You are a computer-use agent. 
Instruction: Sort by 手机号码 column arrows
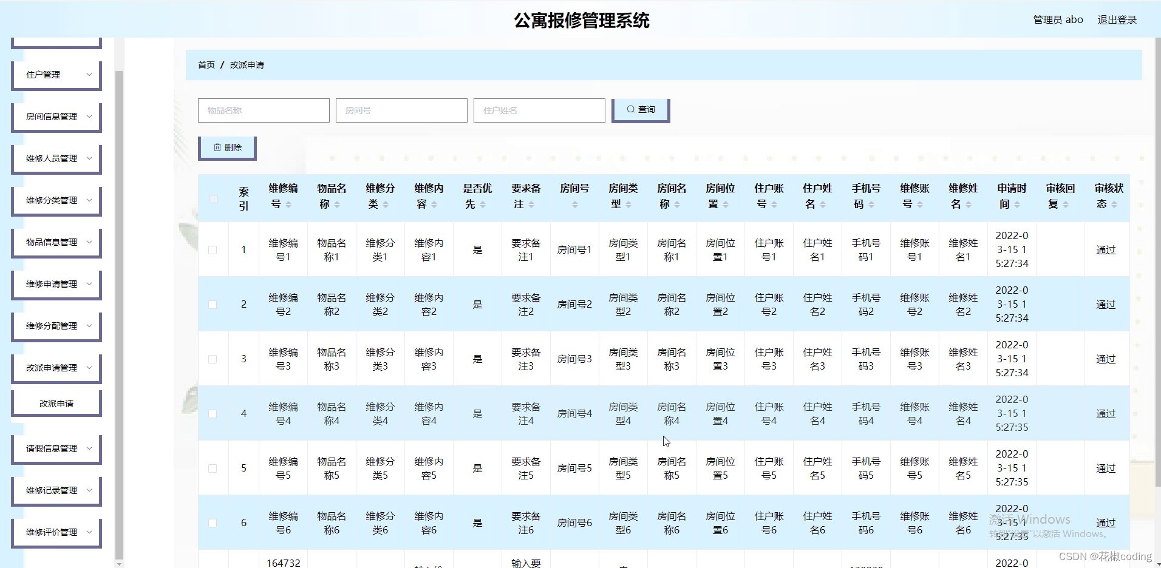[x=871, y=205]
